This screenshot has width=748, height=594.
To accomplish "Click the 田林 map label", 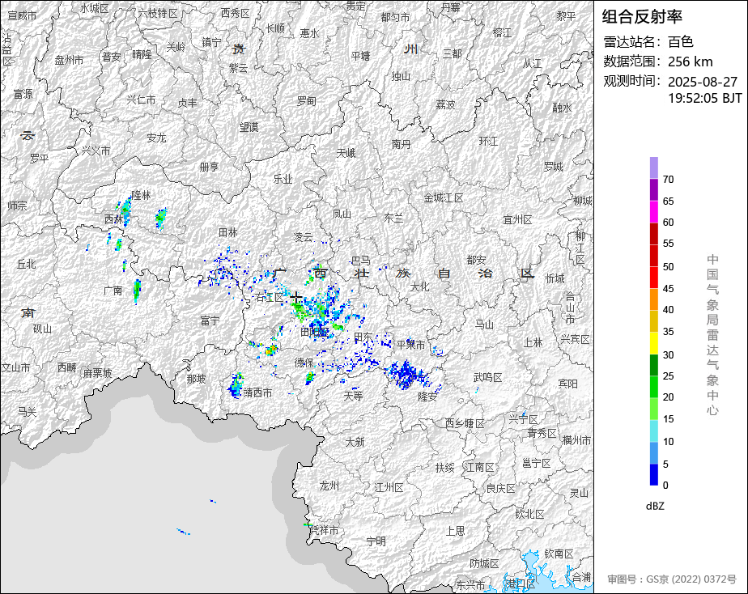I will coord(228,232).
